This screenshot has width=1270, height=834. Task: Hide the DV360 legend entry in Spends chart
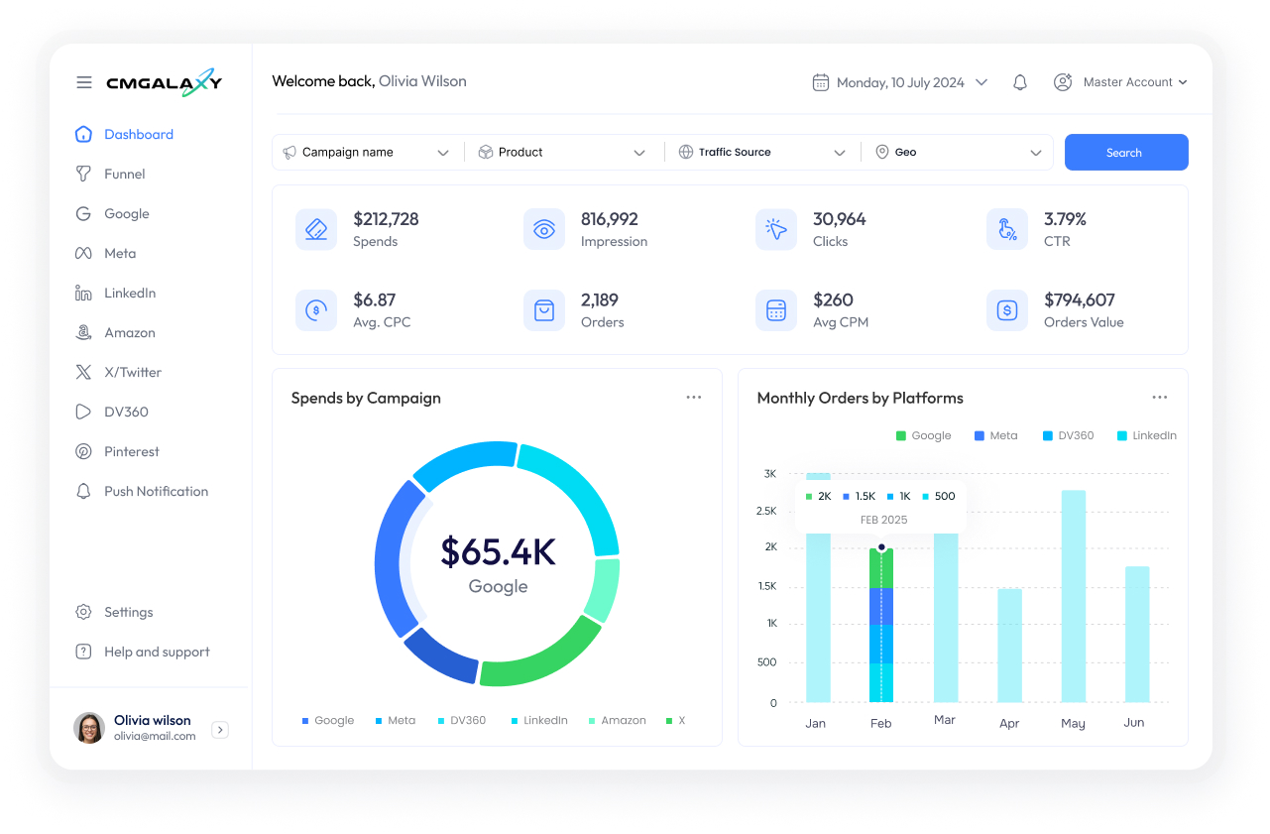click(x=462, y=720)
